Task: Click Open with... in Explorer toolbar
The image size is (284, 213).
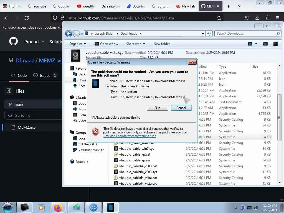Action: (x=106, y=44)
